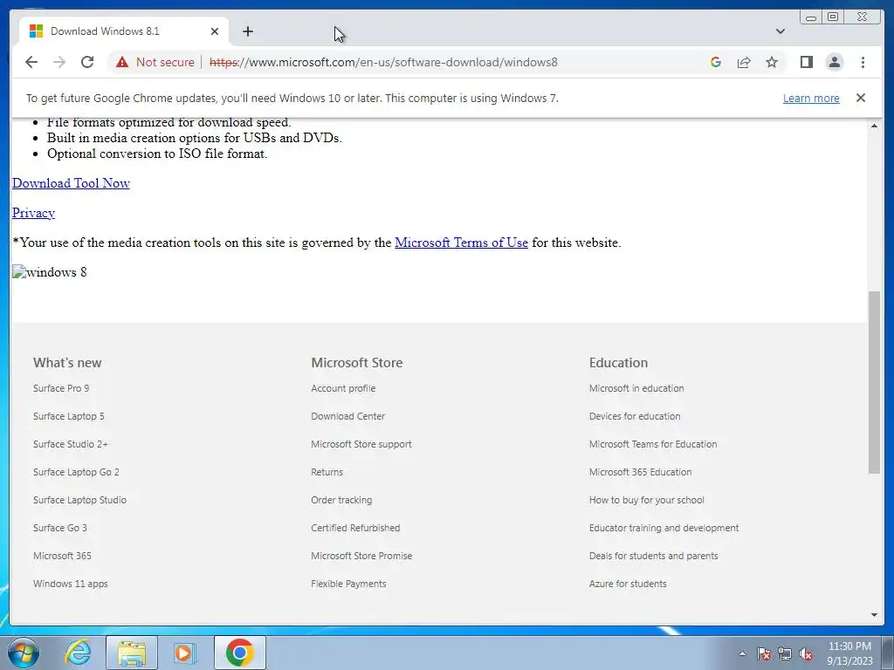The height and width of the screenshot is (670, 894).
Task: Open the Windows Start button
Action: (x=23, y=653)
